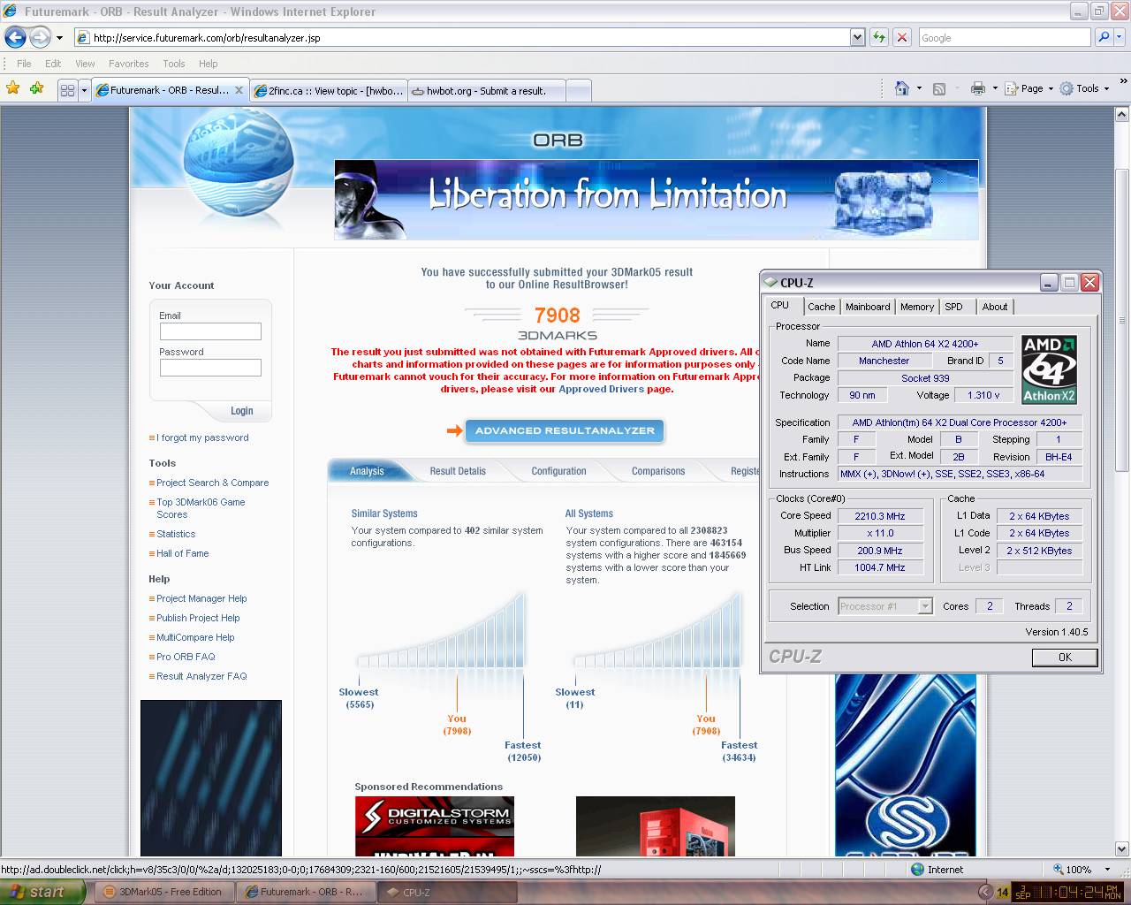Click the browser Forward arrow button
The width and height of the screenshot is (1131, 905).
[40, 37]
